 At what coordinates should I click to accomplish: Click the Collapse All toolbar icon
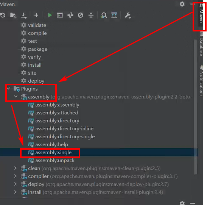click(91, 15)
